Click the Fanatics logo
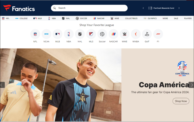 19,8
